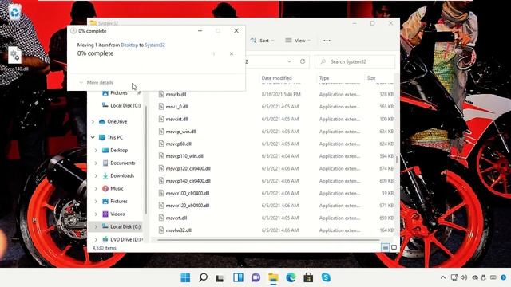Expand More details in move dialog
Viewport: 511px width, 287px height.
tap(96, 82)
